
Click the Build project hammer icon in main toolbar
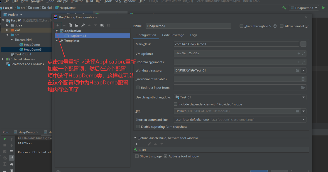[284, 8]
